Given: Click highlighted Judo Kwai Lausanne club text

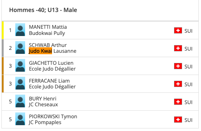Looking at the screenshot, I should [52, 51].
